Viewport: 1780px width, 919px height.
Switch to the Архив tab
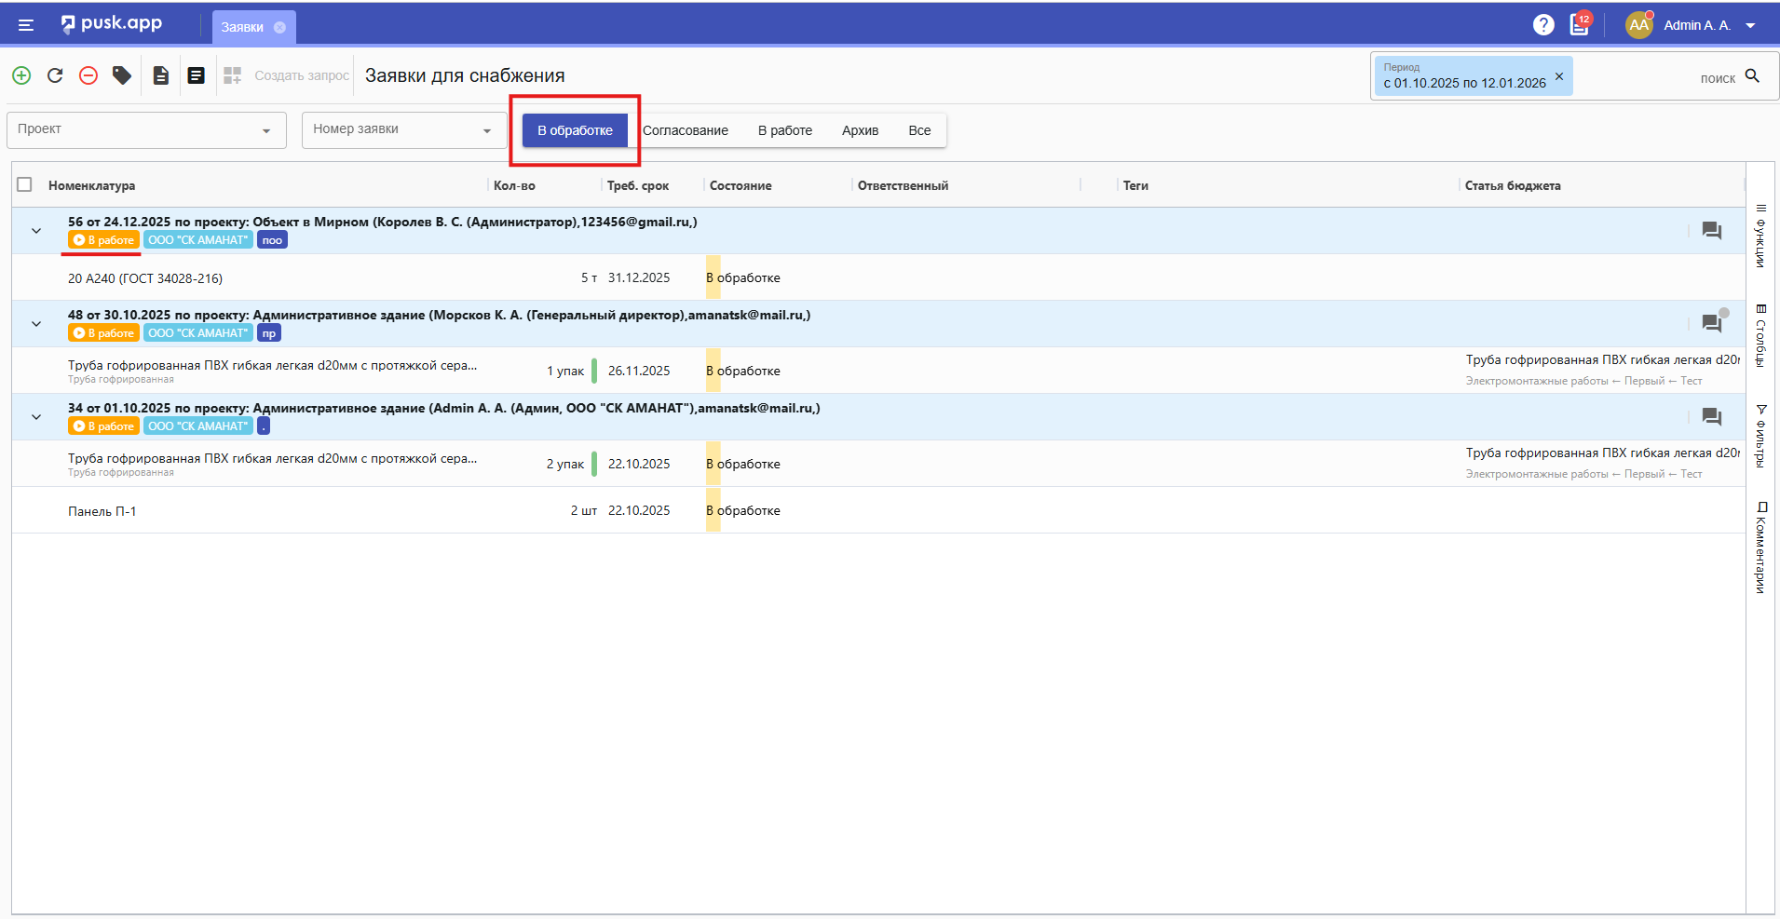[x=860, y=130]
